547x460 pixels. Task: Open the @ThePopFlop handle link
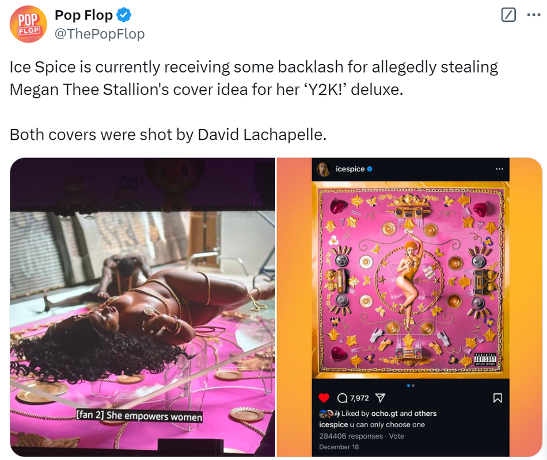(x=100, y=34)
